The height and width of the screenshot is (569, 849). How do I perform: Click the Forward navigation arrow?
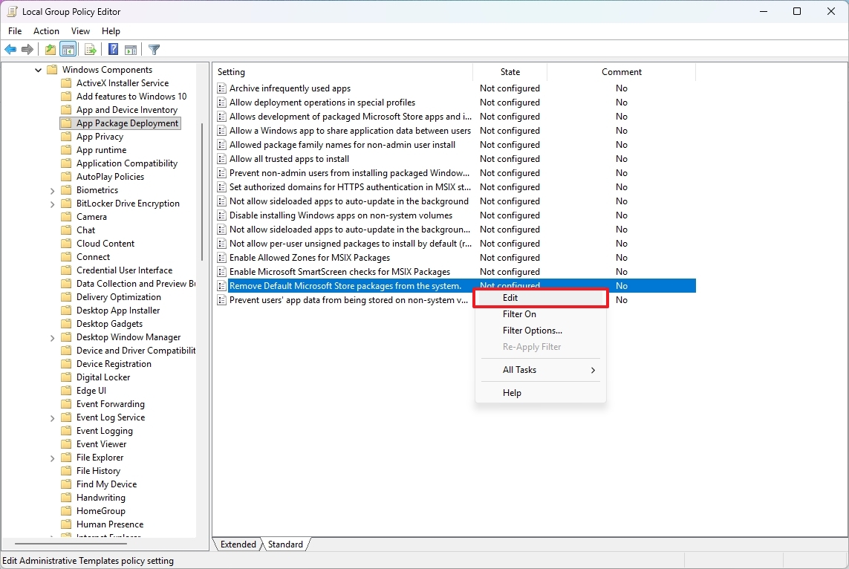pyautogui.click(x=27, y=49)
